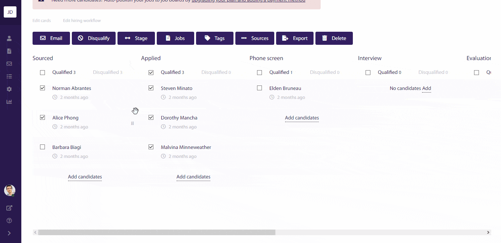Click Add candidates under Phone screen
The image size is (501, 243).
[302, 118]
